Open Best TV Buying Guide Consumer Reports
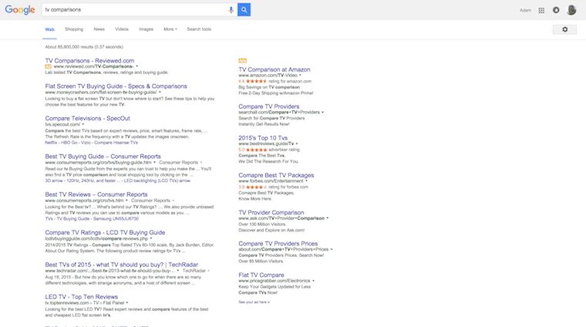Viewport: 586px width, 327px height. (103, 157)
